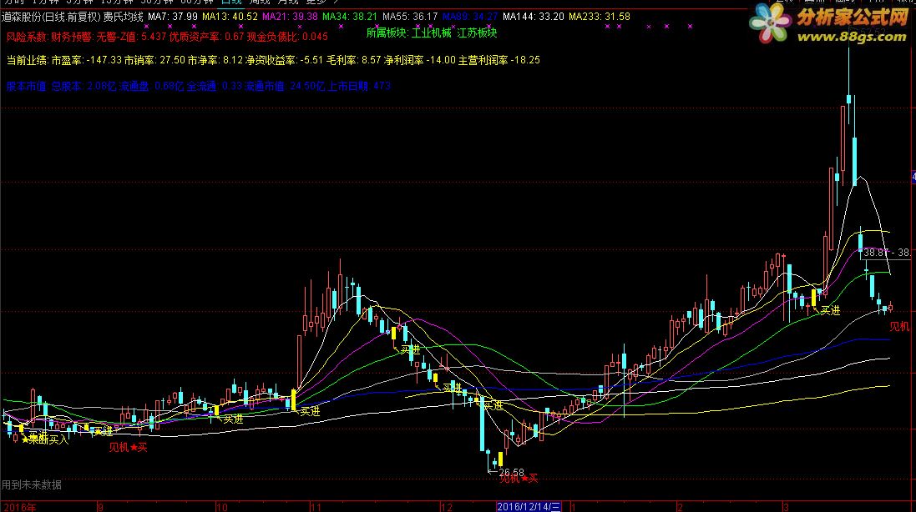The height and width of the screenshot is (512, 916).
Task: Click the 2016年 label on time axis
Action: [x=19, y=507]
